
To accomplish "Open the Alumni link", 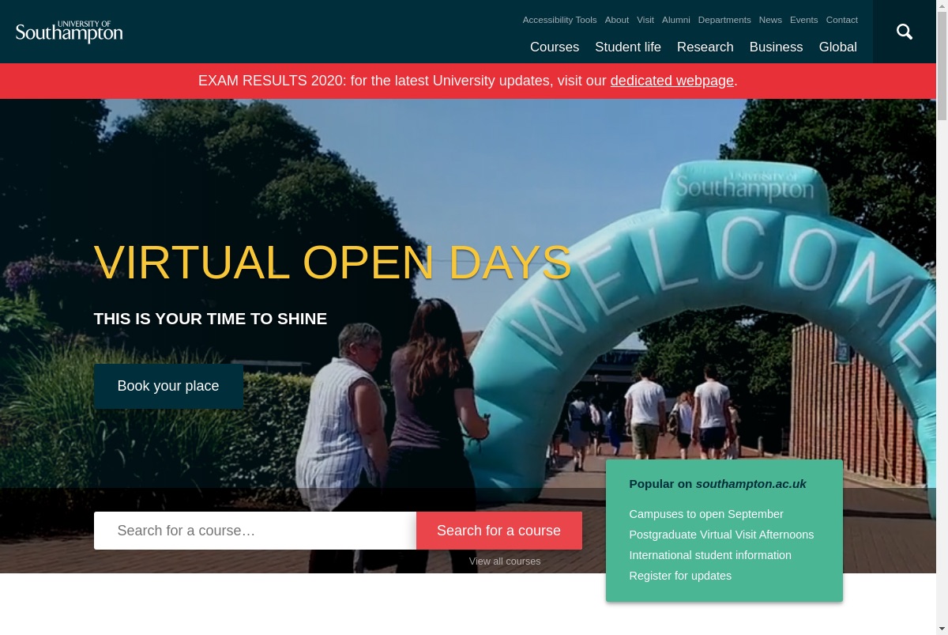I will 676,20.
